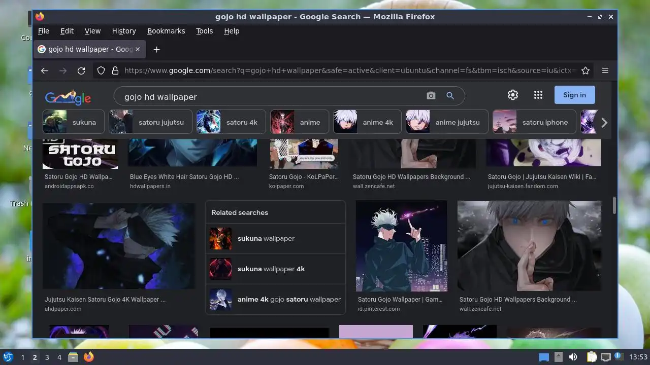Click 'Jujutsu Kaisen Satoru Gojo 4K Wallpaper' caption
The width and height of the screenshot is (650, 365).
tap(105, 300)
